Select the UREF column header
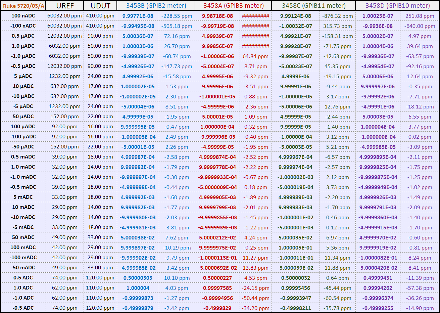This screenshot has height=313, width=440. pyautogui.click(x=65, y=6)
